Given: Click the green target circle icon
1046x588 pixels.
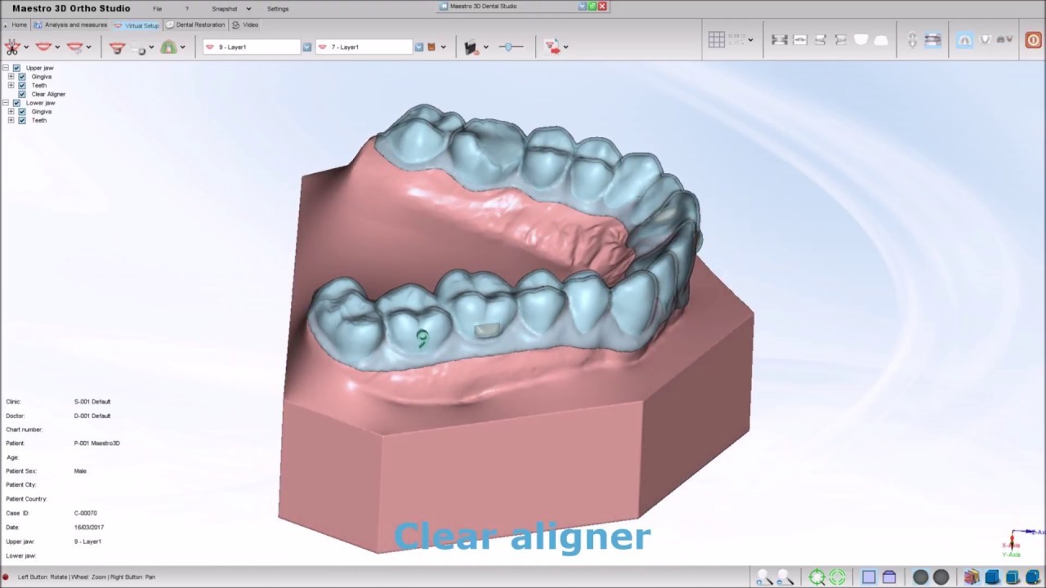Looking at the screenshot, I should click(x=837, y=577).
